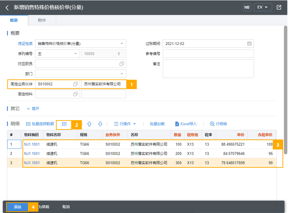
Task: Open the 行操作 dropdown menu
Action: pos(125,124)
